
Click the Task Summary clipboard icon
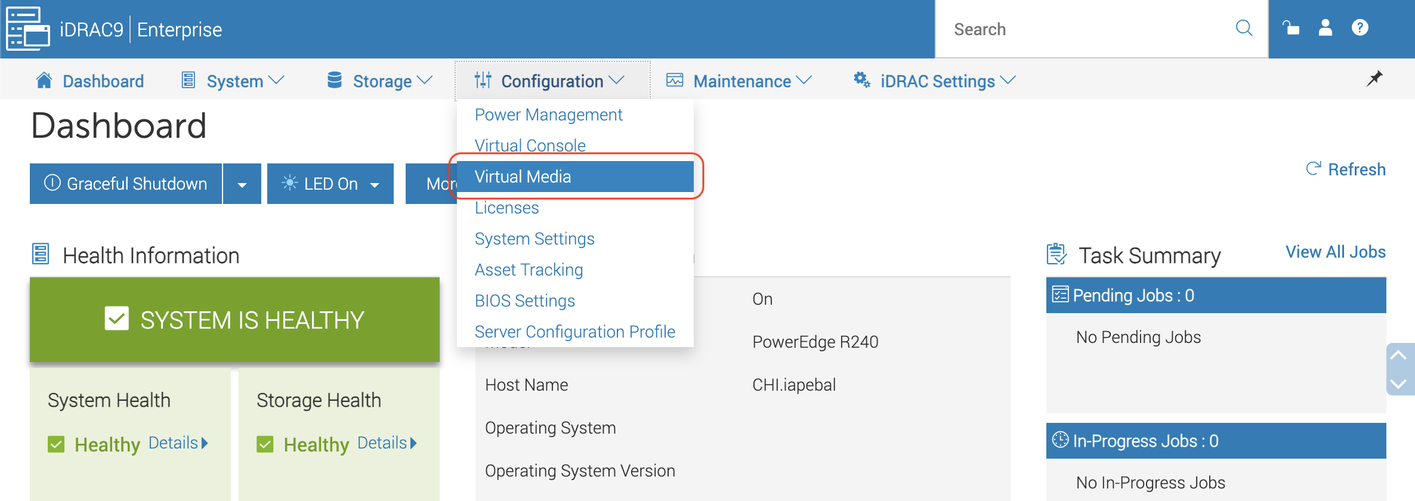coord(1056,254)
